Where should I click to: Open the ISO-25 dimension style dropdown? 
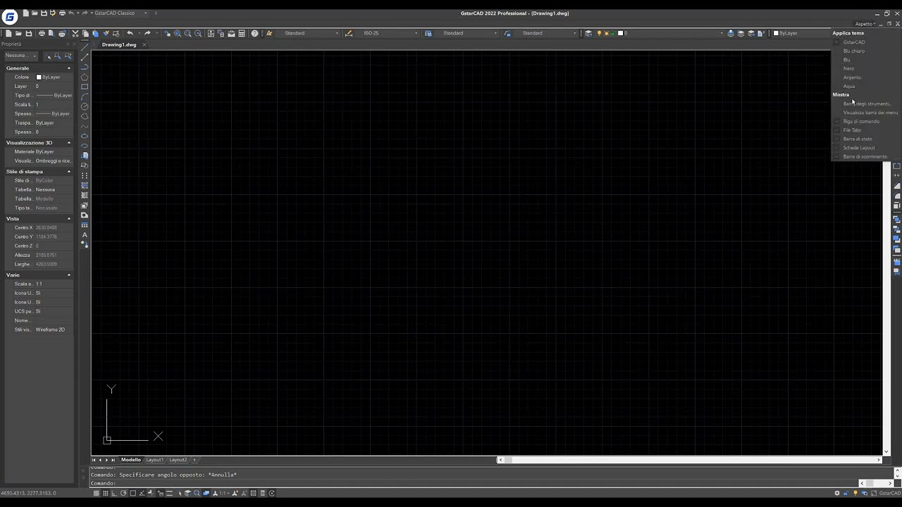pyautogui.click(x=390, y=33)
